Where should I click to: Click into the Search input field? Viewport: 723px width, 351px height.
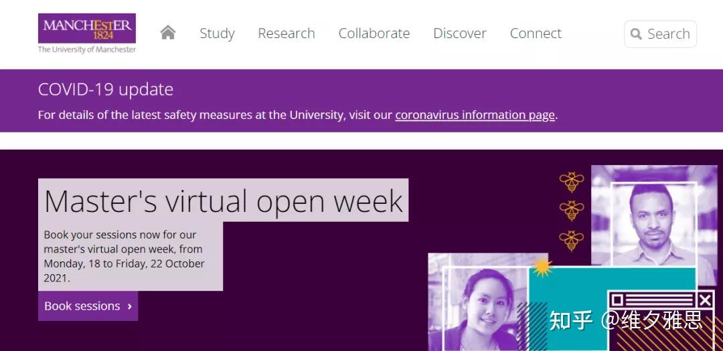(x=660, y=33)
